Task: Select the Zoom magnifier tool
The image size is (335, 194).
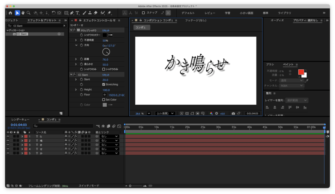Action: (x=28, y=13)
